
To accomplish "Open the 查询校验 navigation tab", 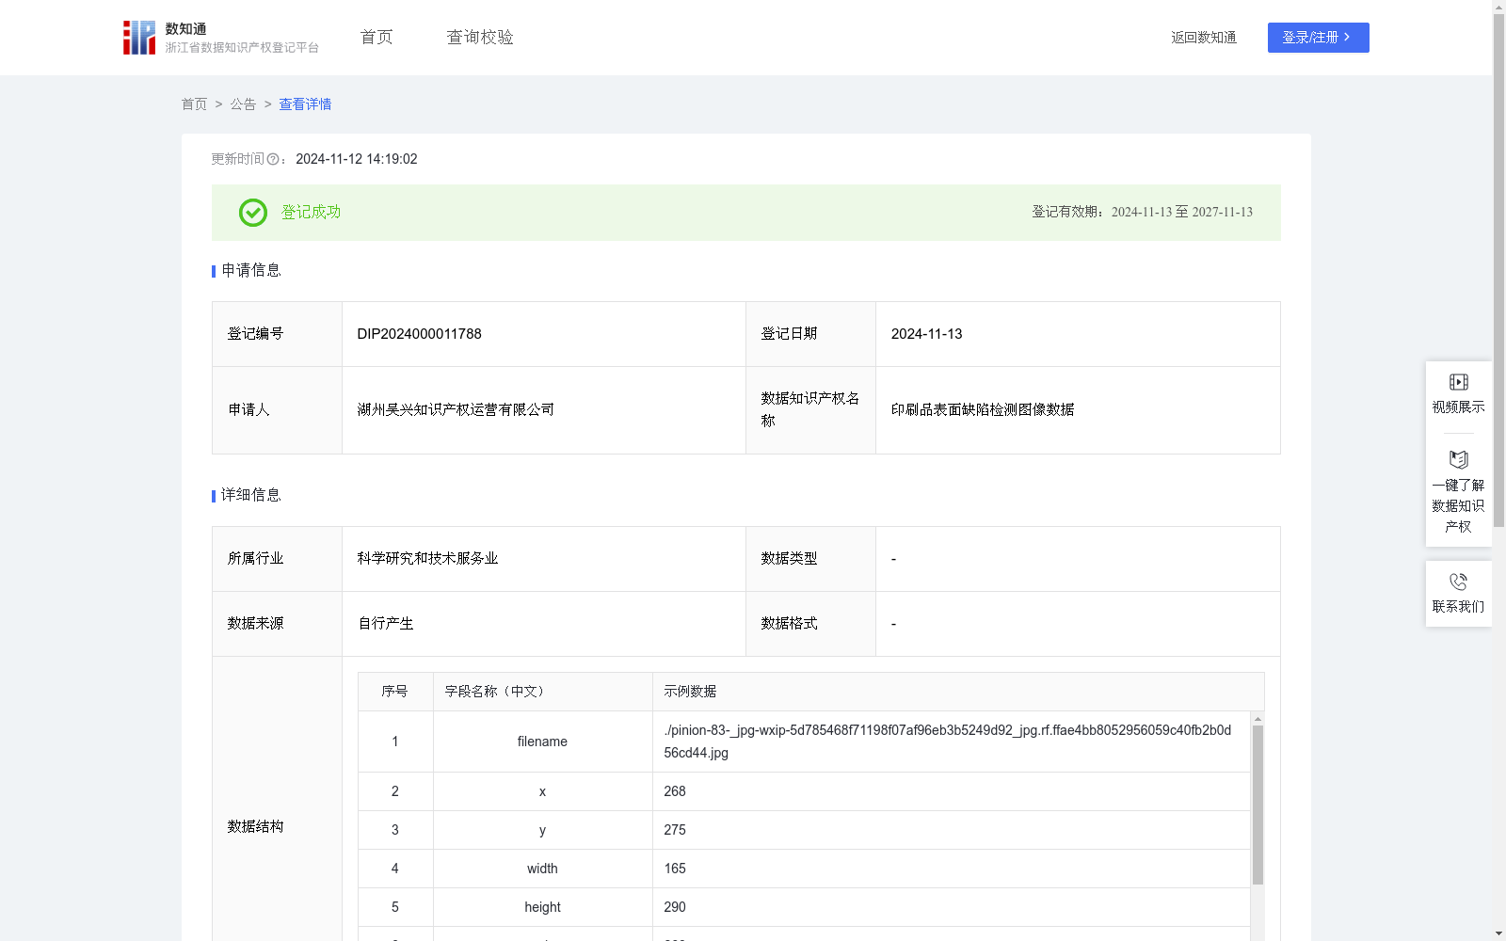I will [x=480, y=38].
